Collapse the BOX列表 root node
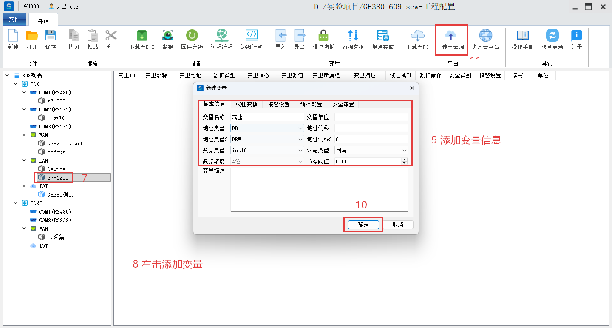This screenshot has height=328, width=612. [7, 75]
